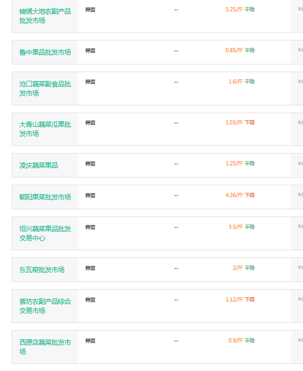The width and height of the screenshot is (303, 371).
Task: Open the 锦绣大地农副产品批发市场 market link
Action: (x=45, y=16)
